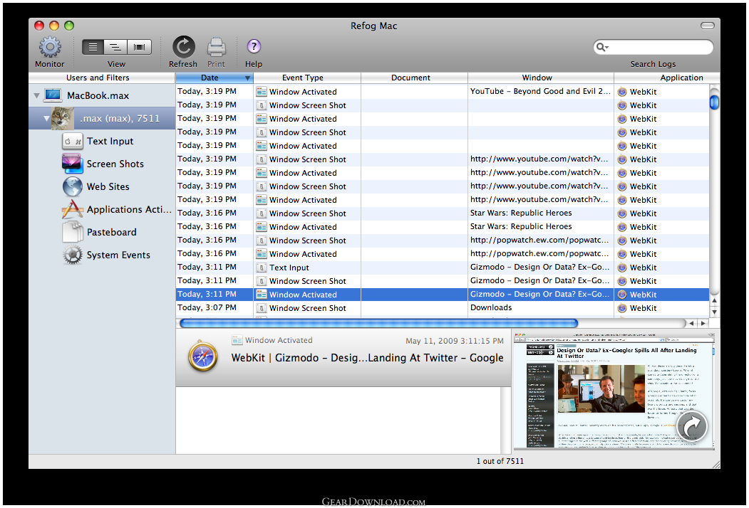This screenshot has height=508, width=749.
Task: Click the 1 out of 7511 status text
Action: click(500, 461)
